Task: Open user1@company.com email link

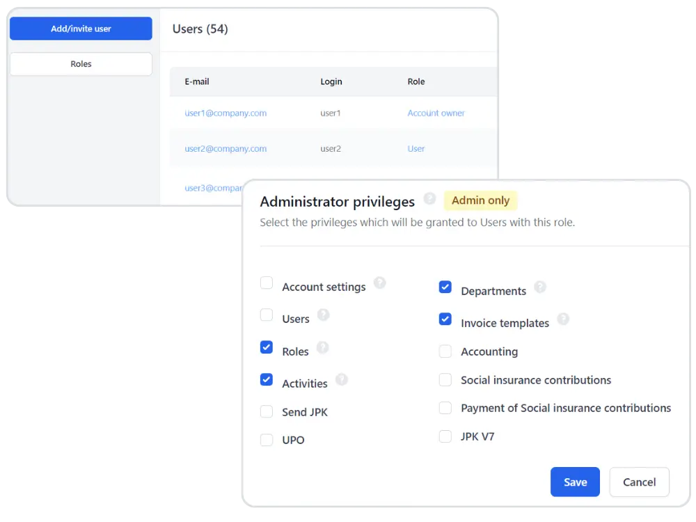Action: [226, 113]
